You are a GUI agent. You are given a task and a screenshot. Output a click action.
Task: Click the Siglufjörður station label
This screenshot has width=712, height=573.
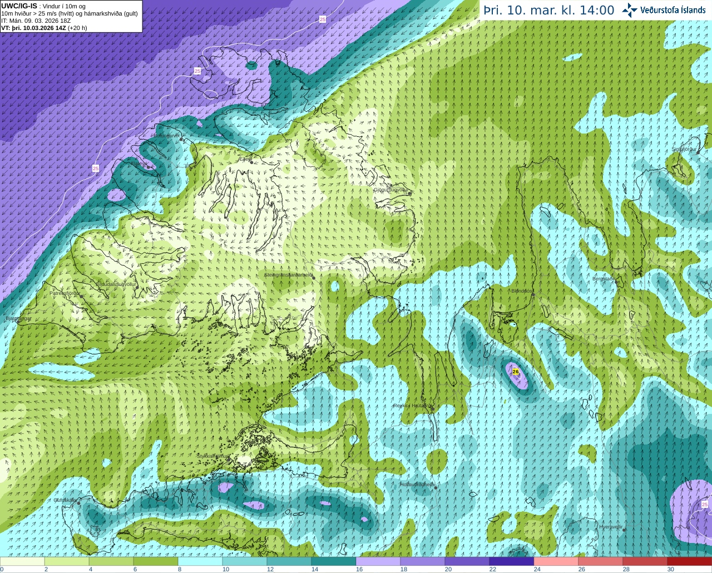(x=684, y=149)
